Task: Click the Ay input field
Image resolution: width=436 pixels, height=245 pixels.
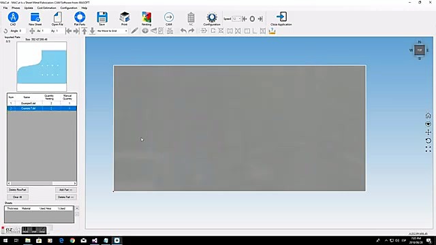Action: click(60, 31)
